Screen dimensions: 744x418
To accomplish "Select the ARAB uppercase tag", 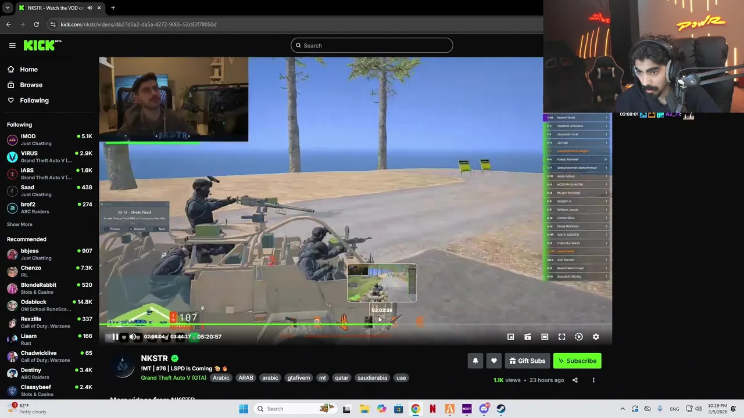I will click(x=246, y=378).
